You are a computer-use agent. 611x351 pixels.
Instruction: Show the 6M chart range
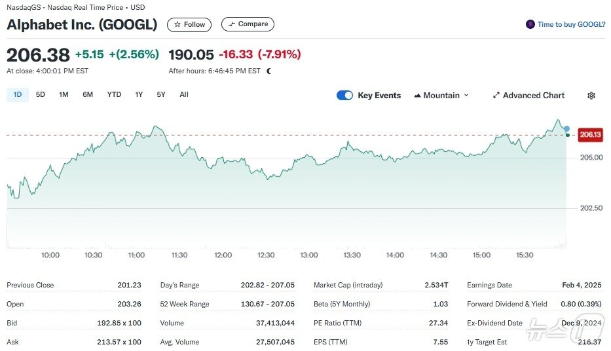click(88, 95)
